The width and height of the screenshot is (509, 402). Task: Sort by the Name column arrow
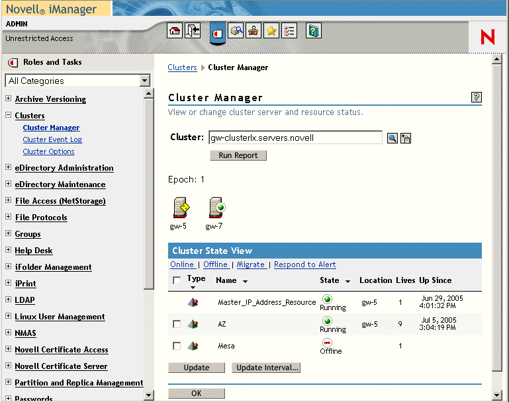coord(245,282)
